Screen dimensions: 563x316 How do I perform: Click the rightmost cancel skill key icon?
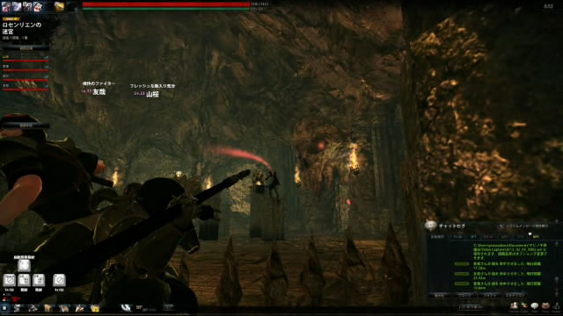(x=59, y=280)
